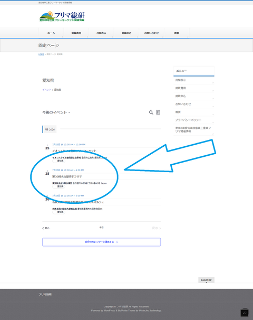Viewport: 253px width, 320px height.
Task: Click the '7月 2026' month label
Action: pos(50,129)
